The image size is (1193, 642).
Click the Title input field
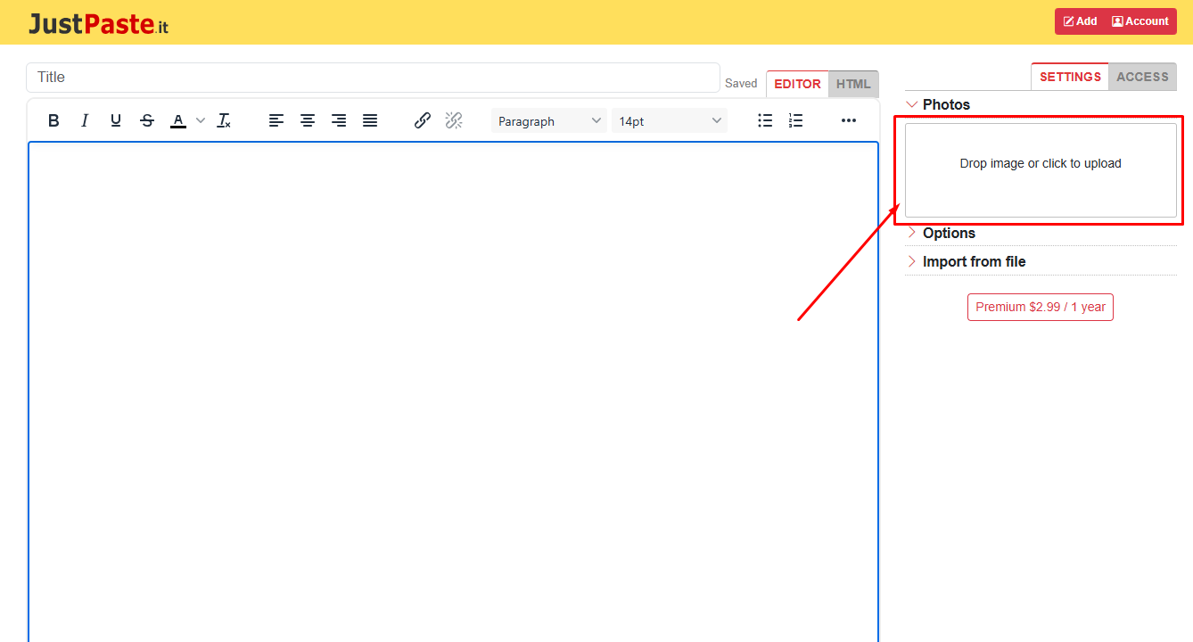click(x=373, y=78)
